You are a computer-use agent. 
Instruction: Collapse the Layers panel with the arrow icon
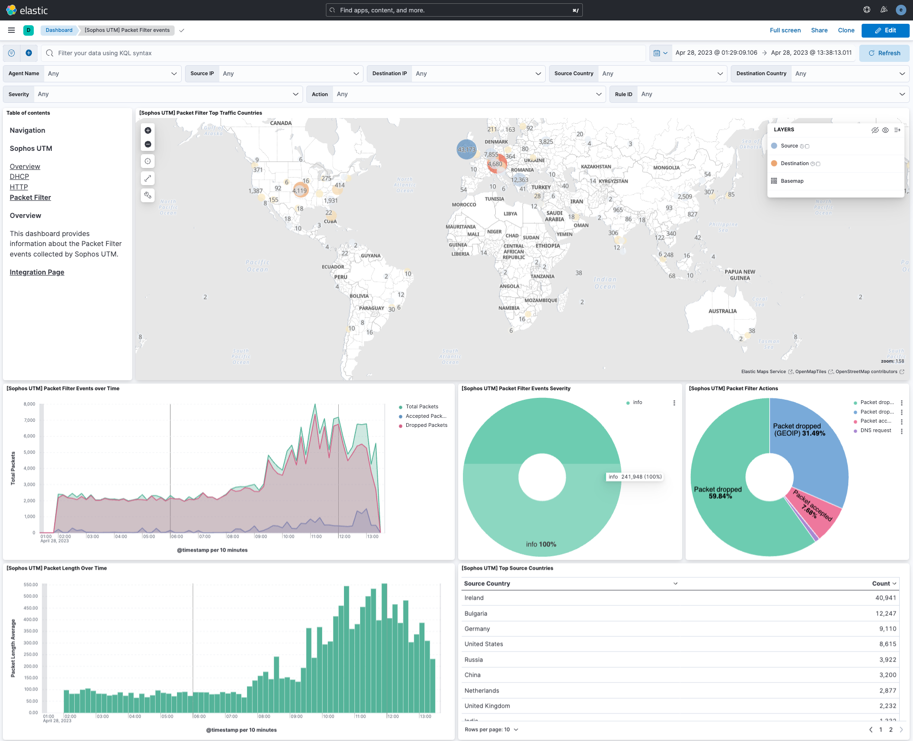pyautogui.click(x=898, y=130)
